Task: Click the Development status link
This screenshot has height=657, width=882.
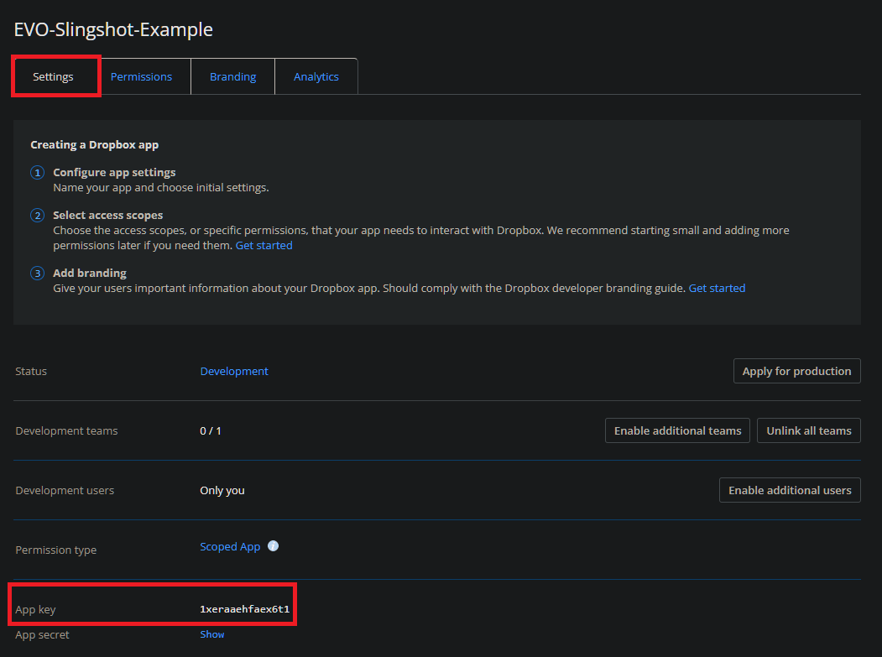Action: click(234, 371)
